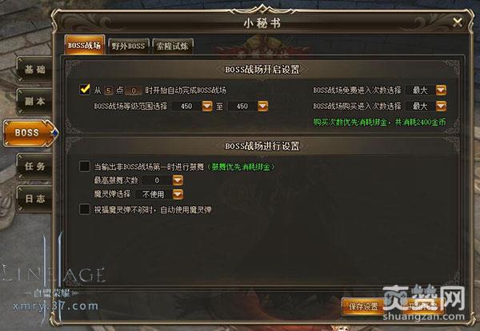The width and height of the screenshot is (480, 331).
Task: Click the start hour input field
Action: (x=108, y=91)
